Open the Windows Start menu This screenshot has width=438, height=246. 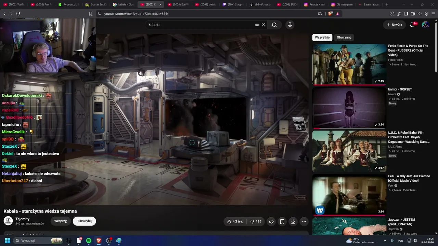tap(7, 241)
